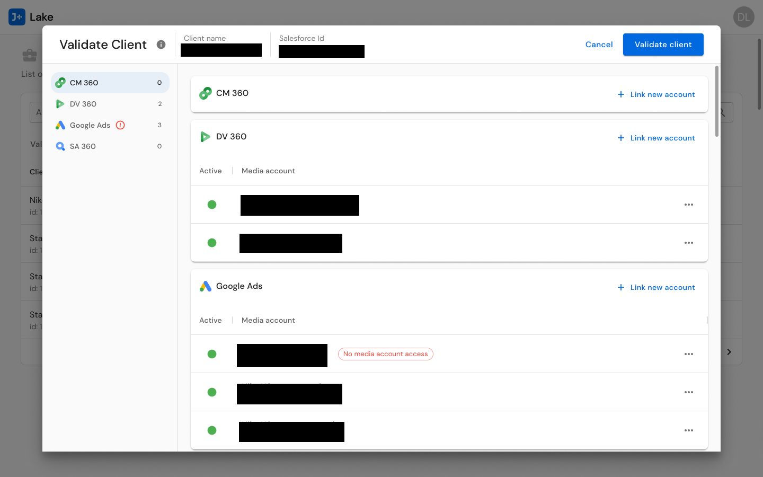
Task: Open the ellipsis menu for the first DV 360 account
Action: point(689,205)
